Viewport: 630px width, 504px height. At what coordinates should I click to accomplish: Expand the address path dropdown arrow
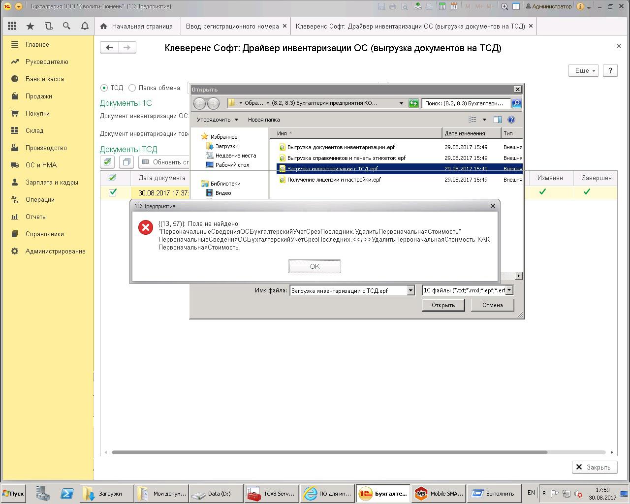click(x=401, y=103)
